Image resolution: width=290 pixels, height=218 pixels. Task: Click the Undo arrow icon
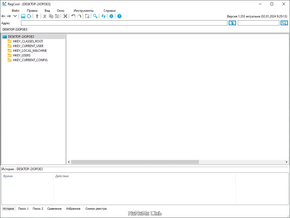click(x=73, y=16)
